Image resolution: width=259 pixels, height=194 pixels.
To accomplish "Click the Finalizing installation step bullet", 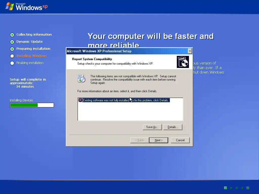I will (12, 63).
